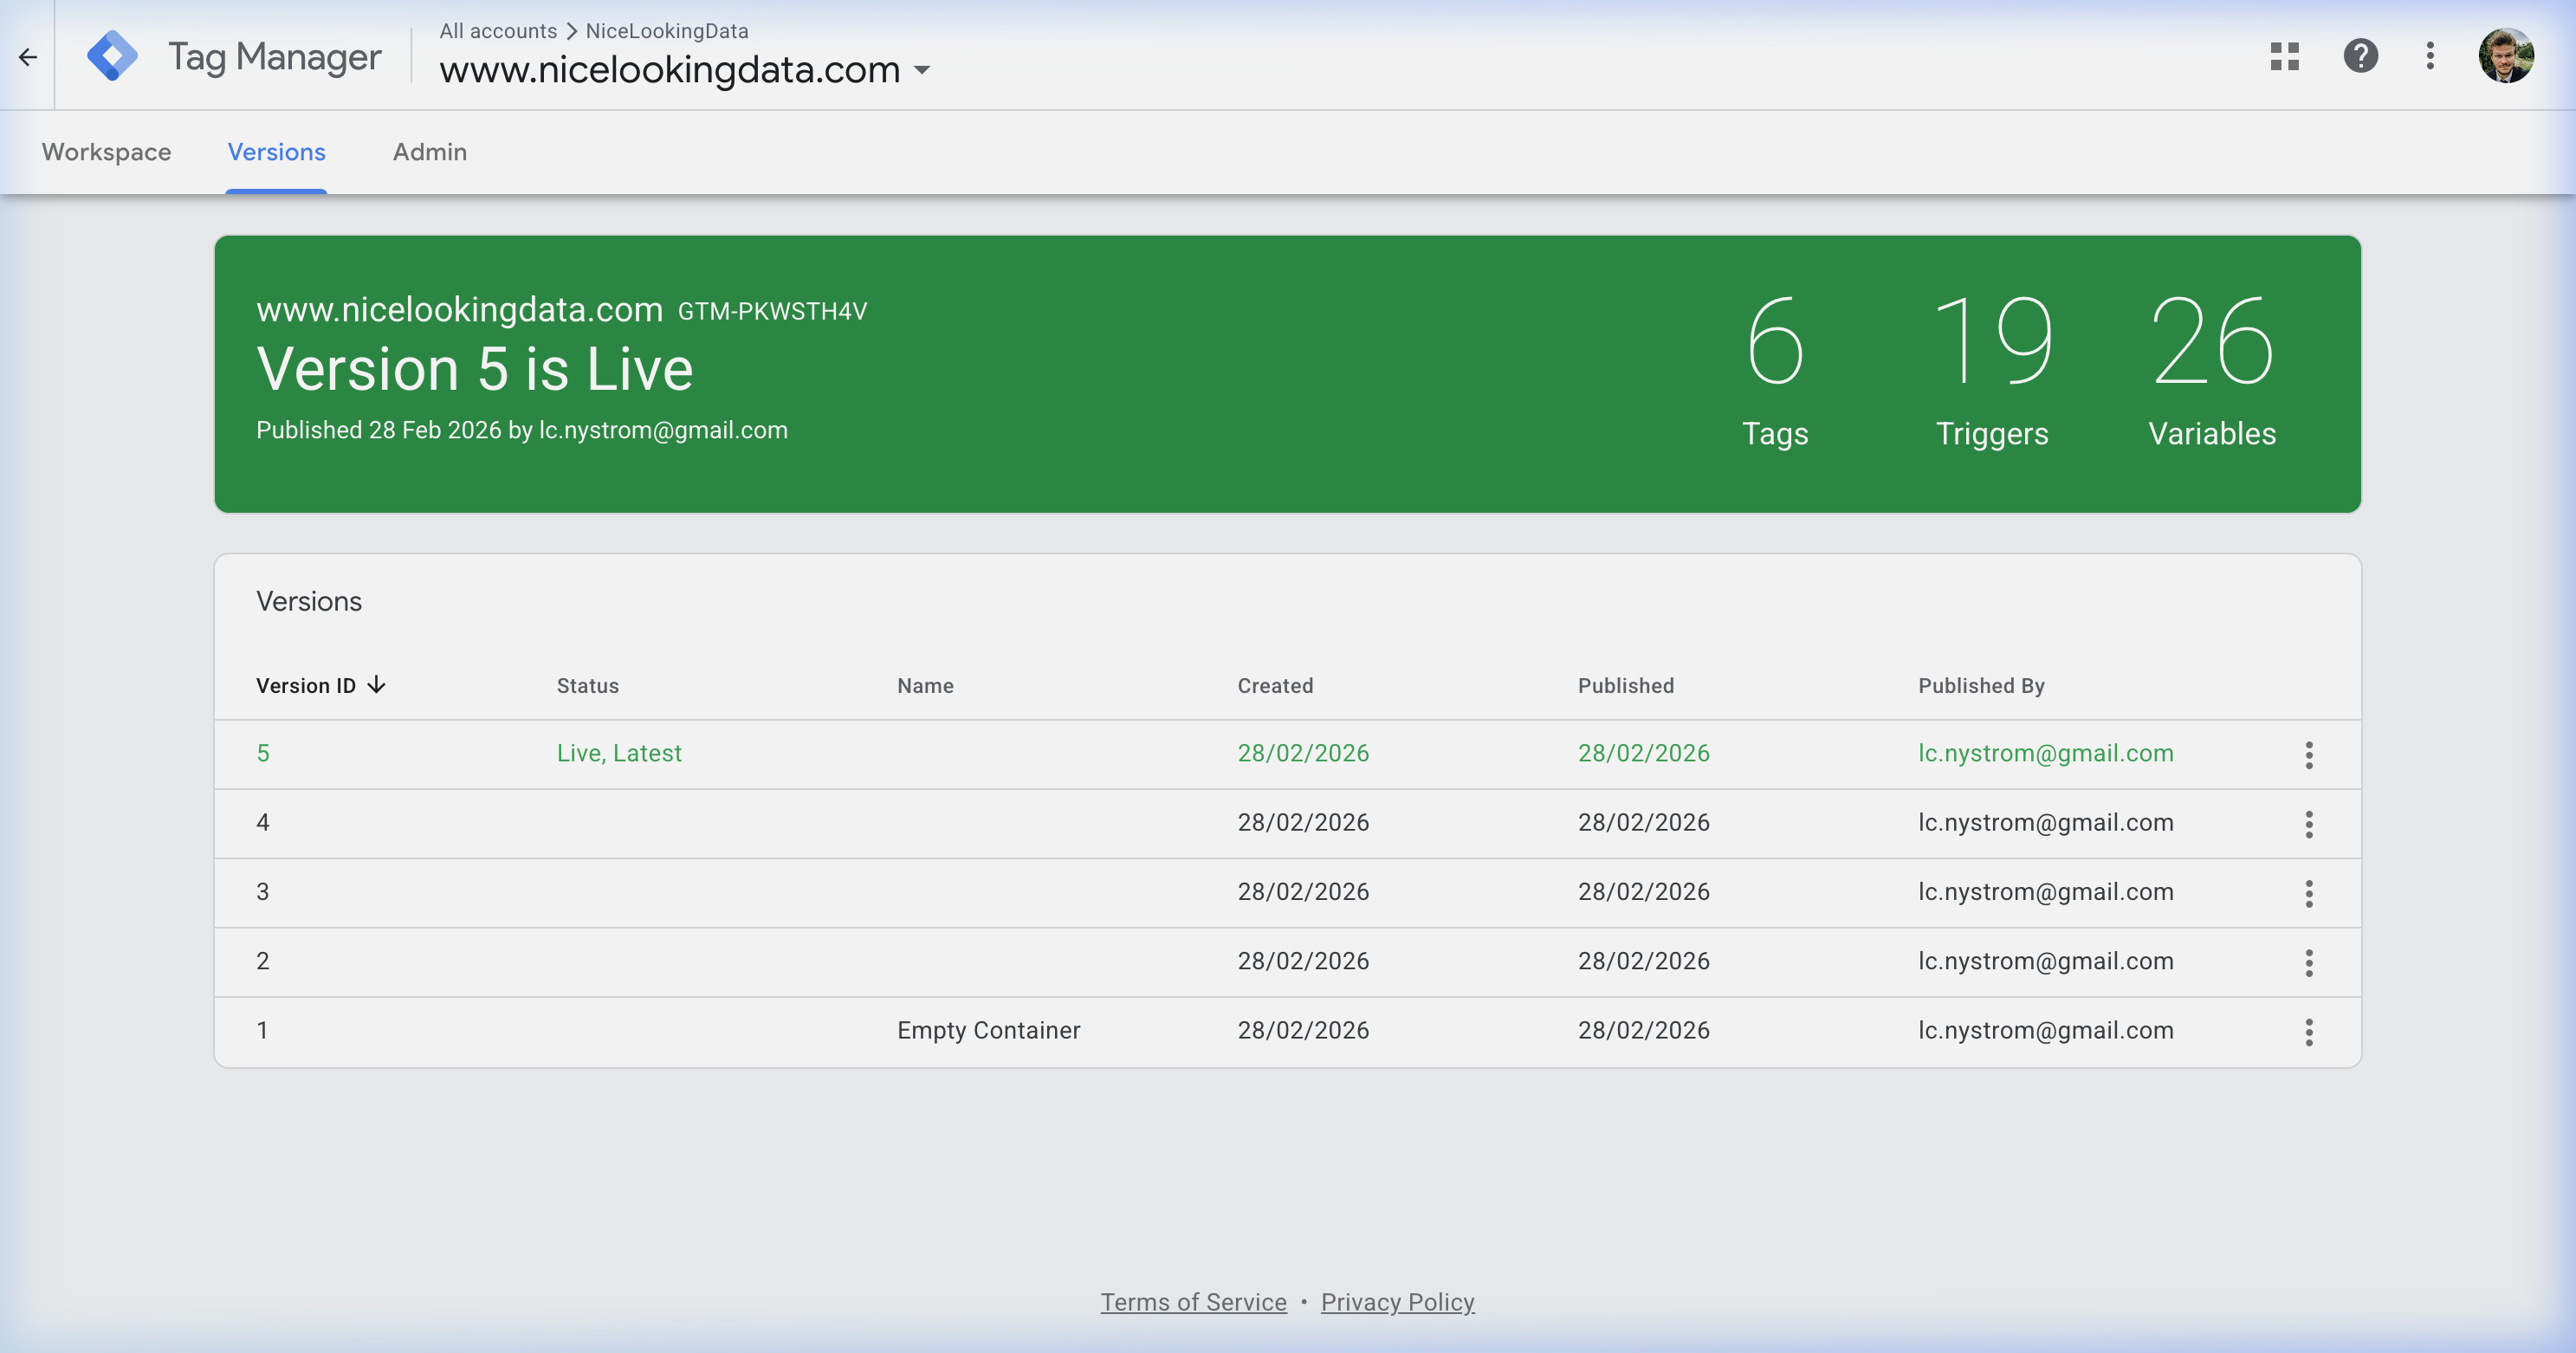Open the Privacy Policy link
The image size is (2576, 1353).
click(x=1397, y=1301)
